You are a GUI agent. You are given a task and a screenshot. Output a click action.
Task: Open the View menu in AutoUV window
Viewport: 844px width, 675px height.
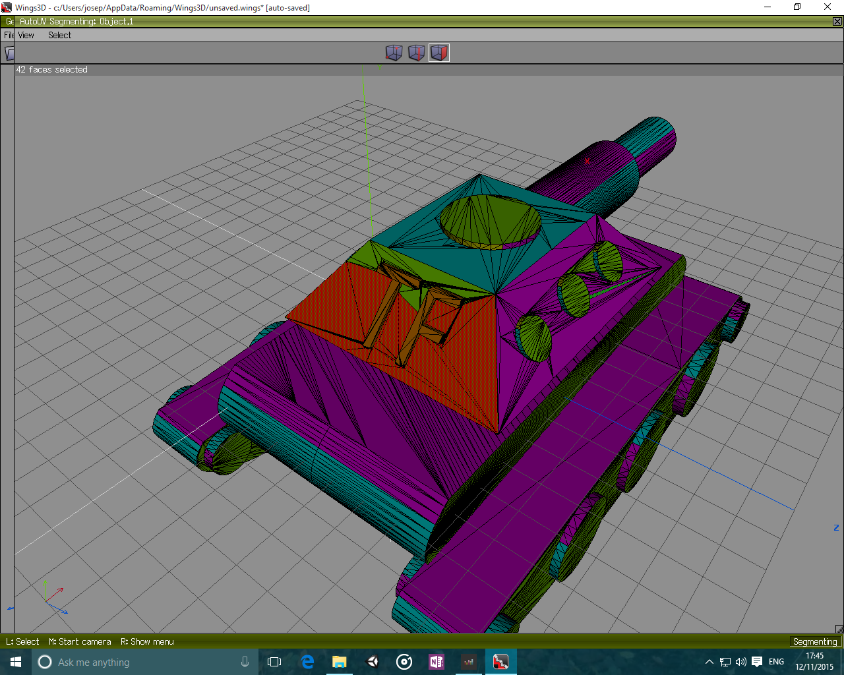coord(26,35)
